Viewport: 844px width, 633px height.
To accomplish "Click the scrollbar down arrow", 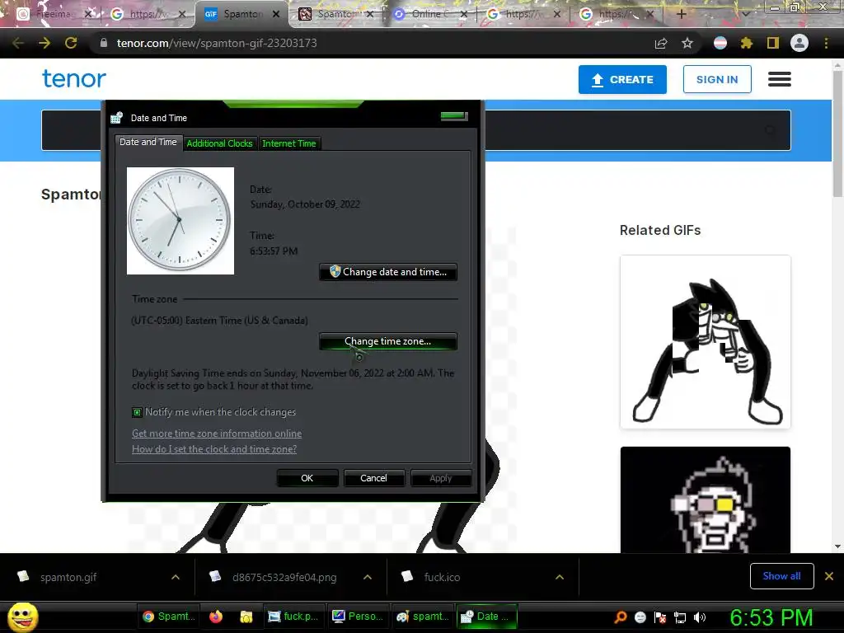I will (837, 546).
